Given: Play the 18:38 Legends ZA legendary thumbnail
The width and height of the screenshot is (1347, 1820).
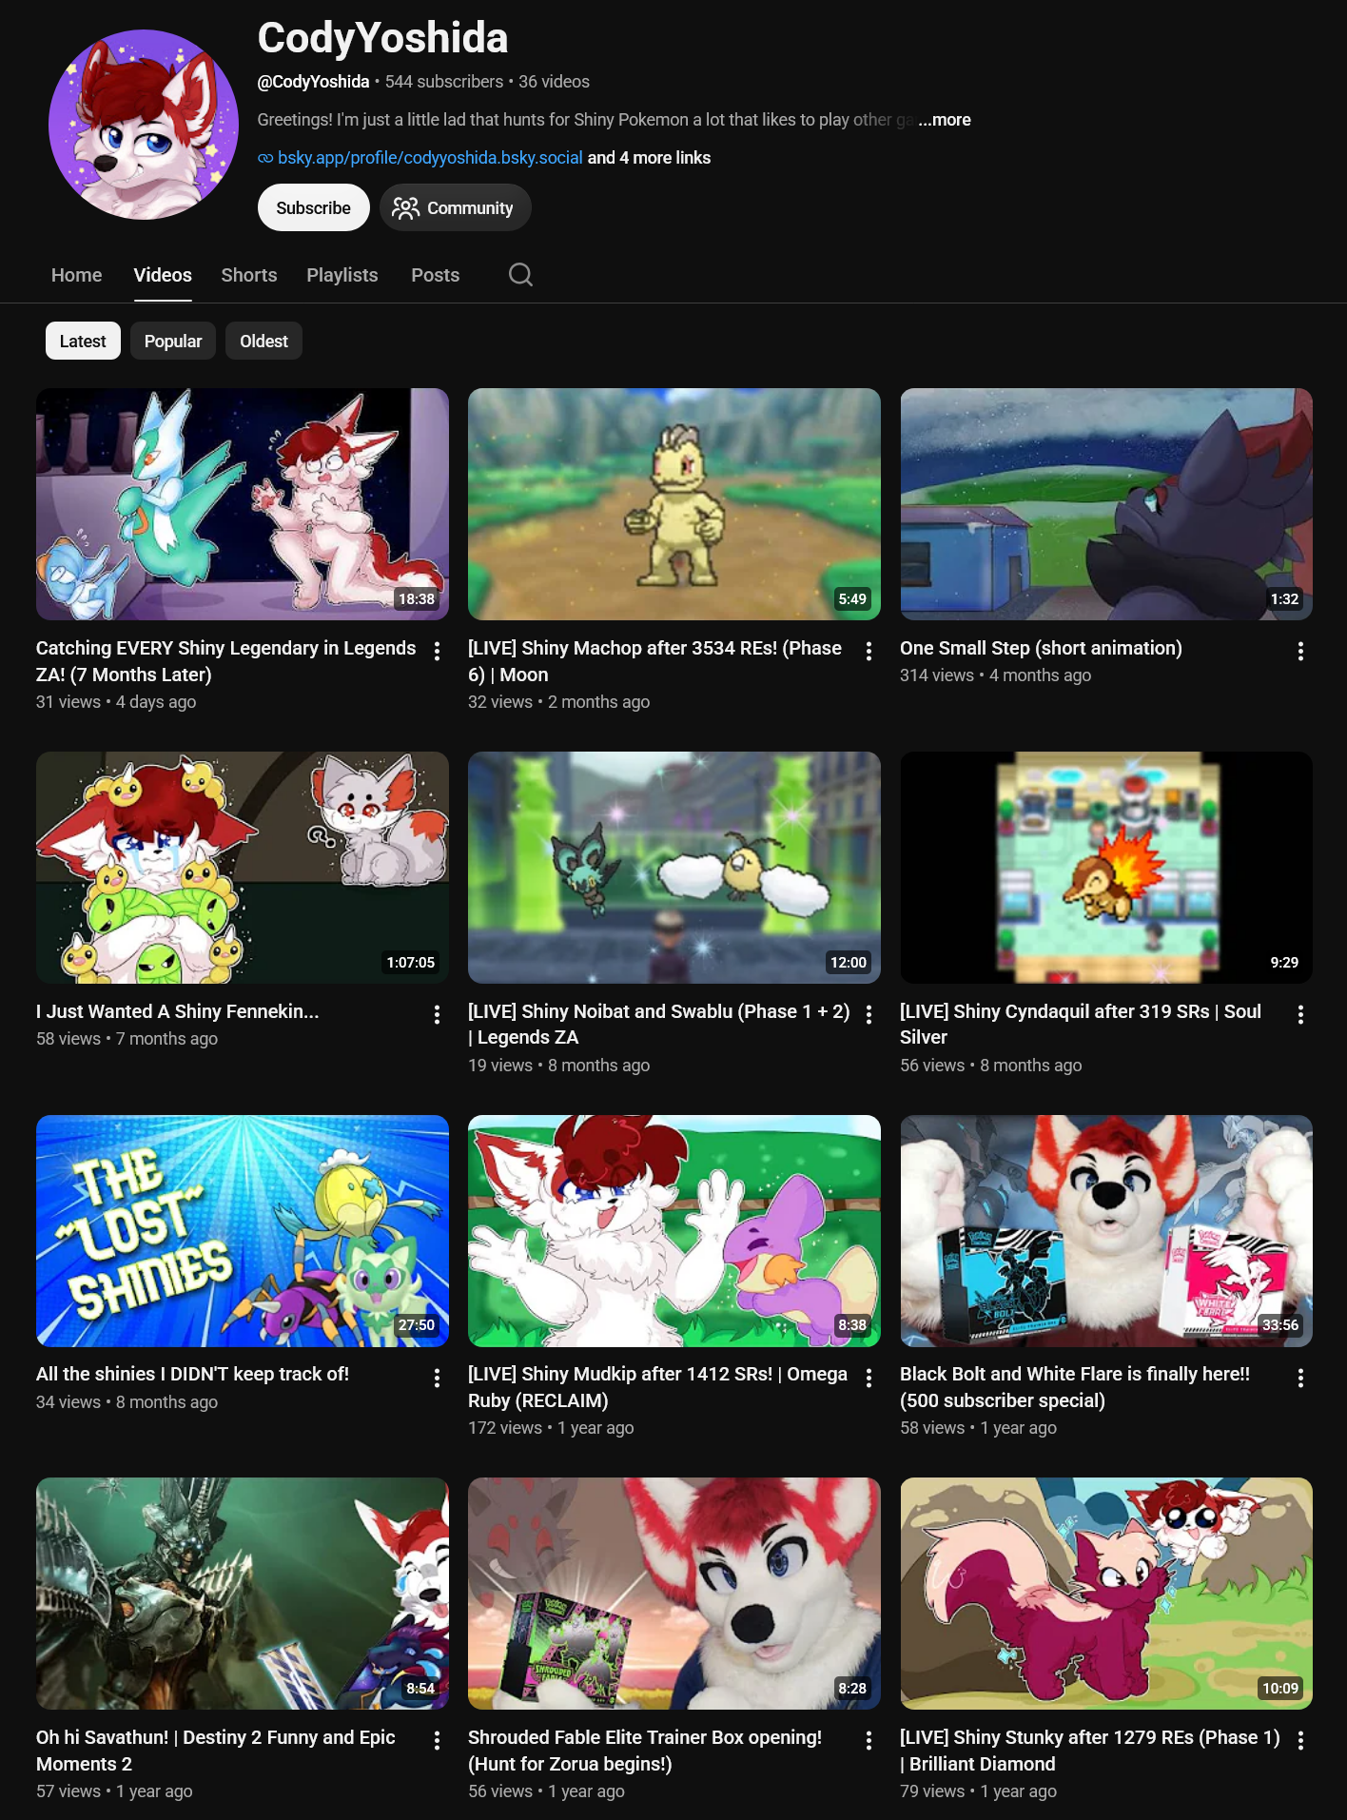Looking at the screenshot, I should [x=243, y=504].
